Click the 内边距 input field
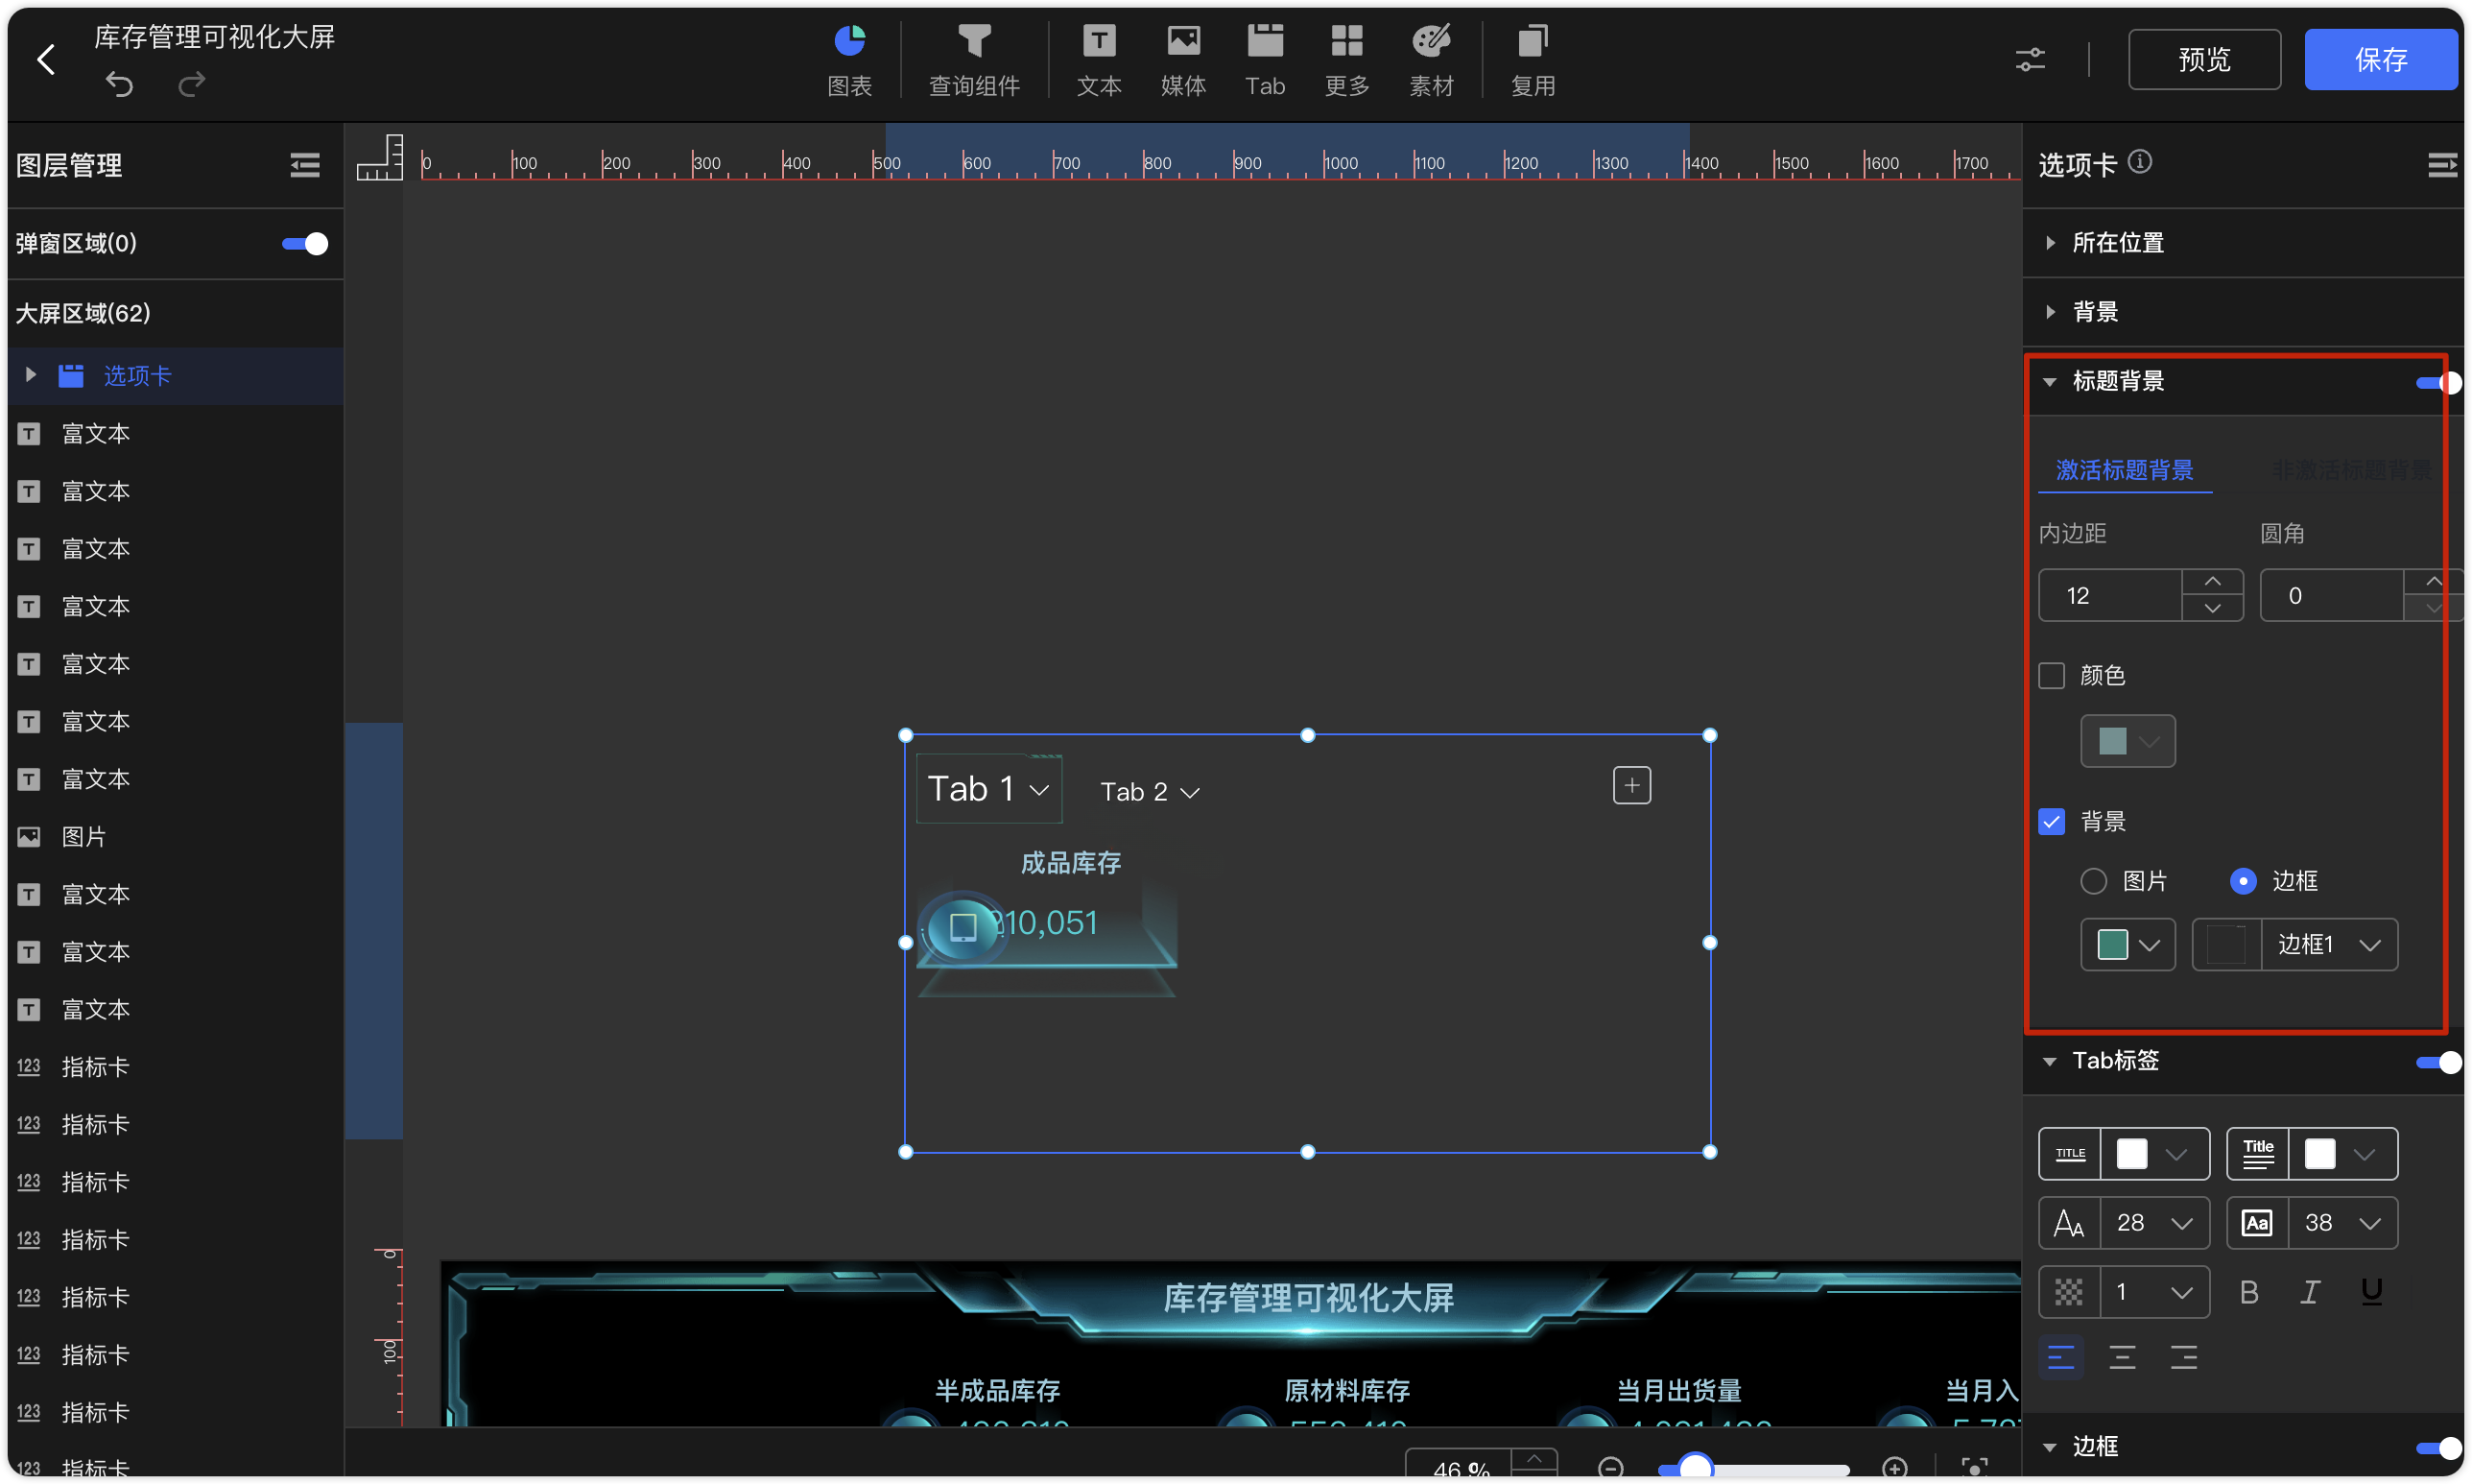Image resolution: width=2472 pixels, height=1484 pixels. point(2109,595)
